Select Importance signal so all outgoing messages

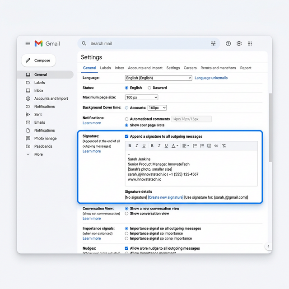(126, 228)
